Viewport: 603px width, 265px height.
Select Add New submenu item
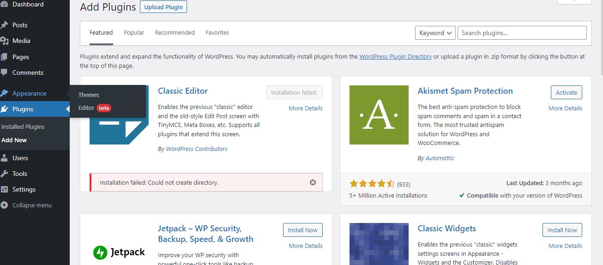pos(14,140)
